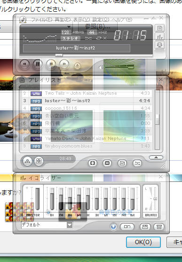Viewport: 182px width, 262px height.
Task: Remove a track with the minus button
Action: 107,163
